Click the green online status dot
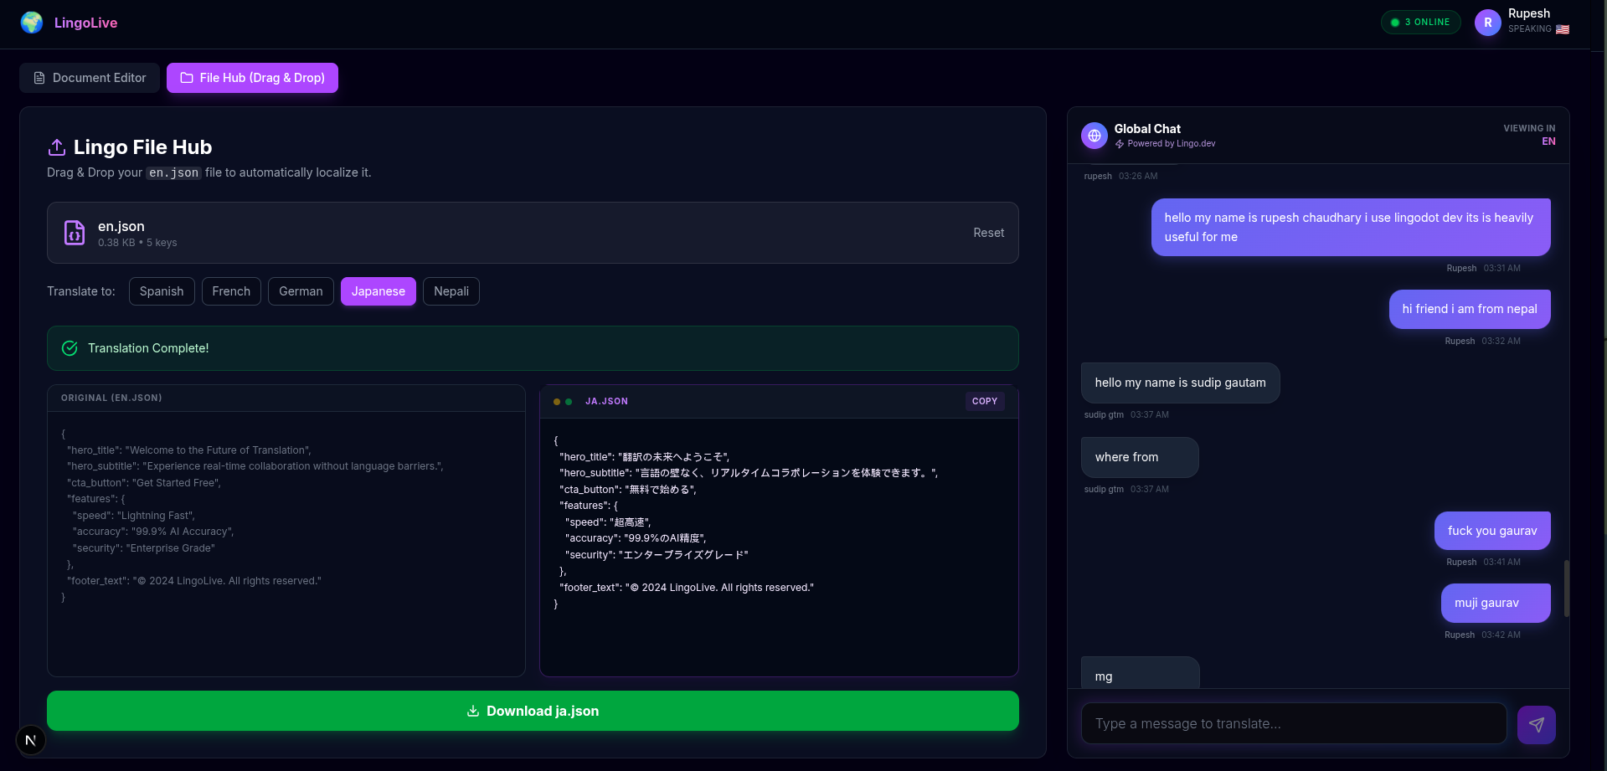Viewport: 1607px width, 771px height. tap(1395, 23)
